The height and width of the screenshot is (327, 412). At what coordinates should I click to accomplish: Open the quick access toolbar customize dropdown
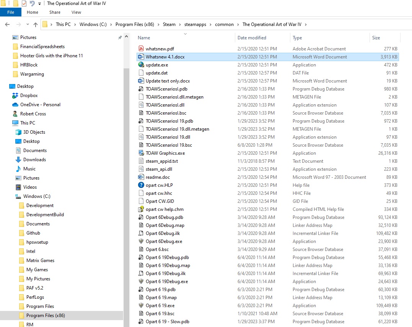point(40,4)
